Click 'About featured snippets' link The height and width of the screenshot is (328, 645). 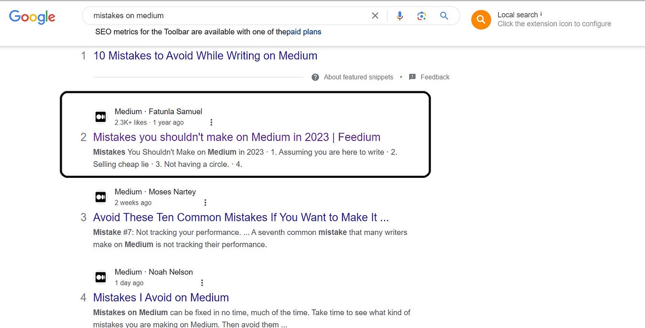358,77
